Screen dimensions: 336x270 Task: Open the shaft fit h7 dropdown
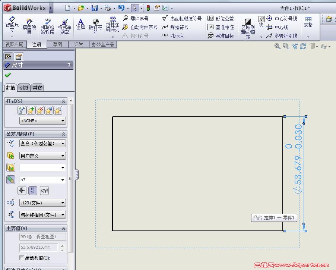[42, 180]
